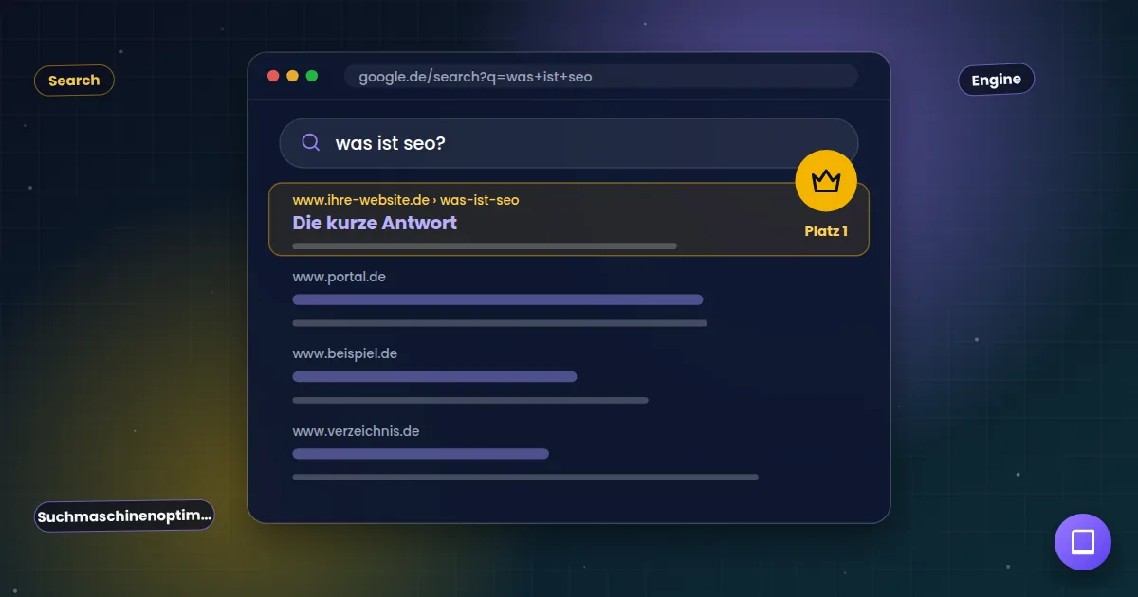Open the www.verzeichnis.de result
Viewport: 1138px width, 597px height.
[356, 431]
